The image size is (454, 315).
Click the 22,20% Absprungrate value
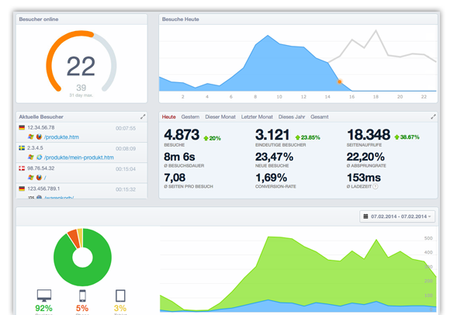coord(366,157)
